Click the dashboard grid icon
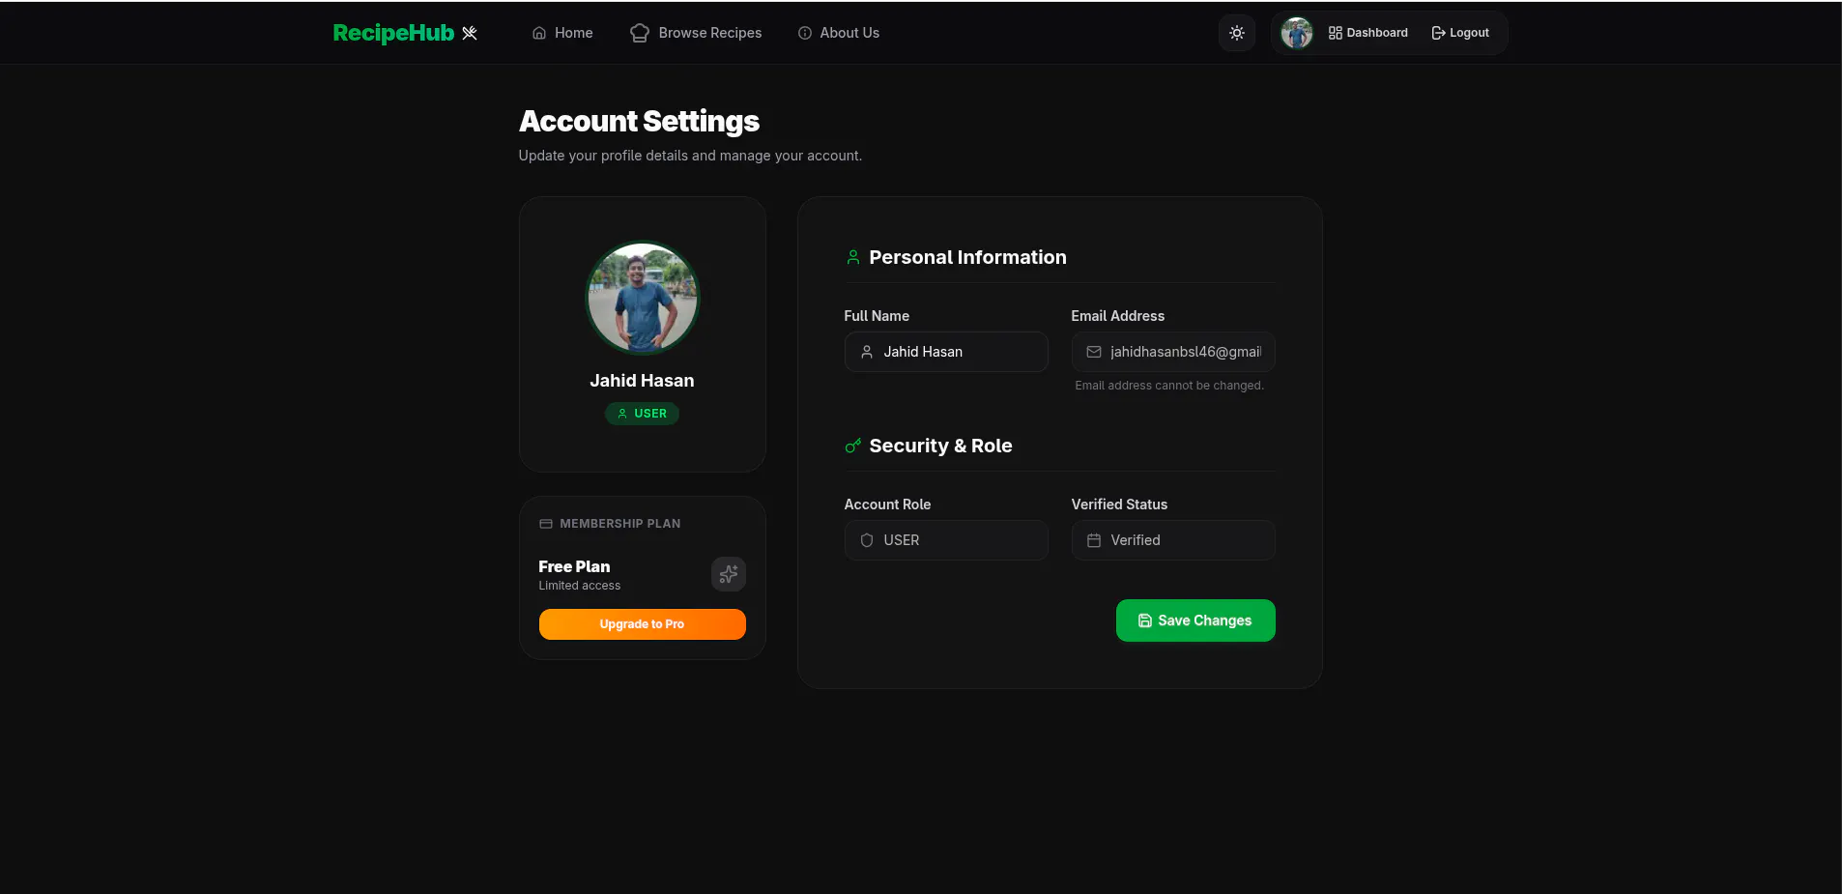This screenshot has height=894, width=1842. tap(1336, 33)
